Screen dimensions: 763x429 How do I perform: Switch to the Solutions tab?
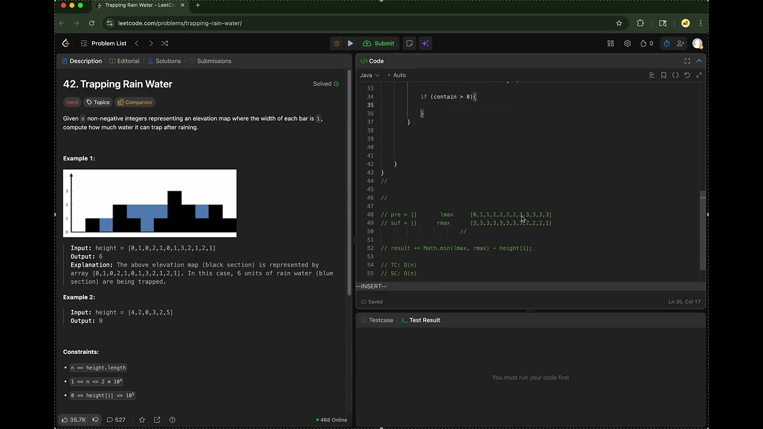coord(164,61)
